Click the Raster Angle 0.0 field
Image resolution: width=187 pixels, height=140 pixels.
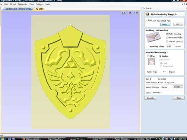pyautogui.click(x=165, y=72)
